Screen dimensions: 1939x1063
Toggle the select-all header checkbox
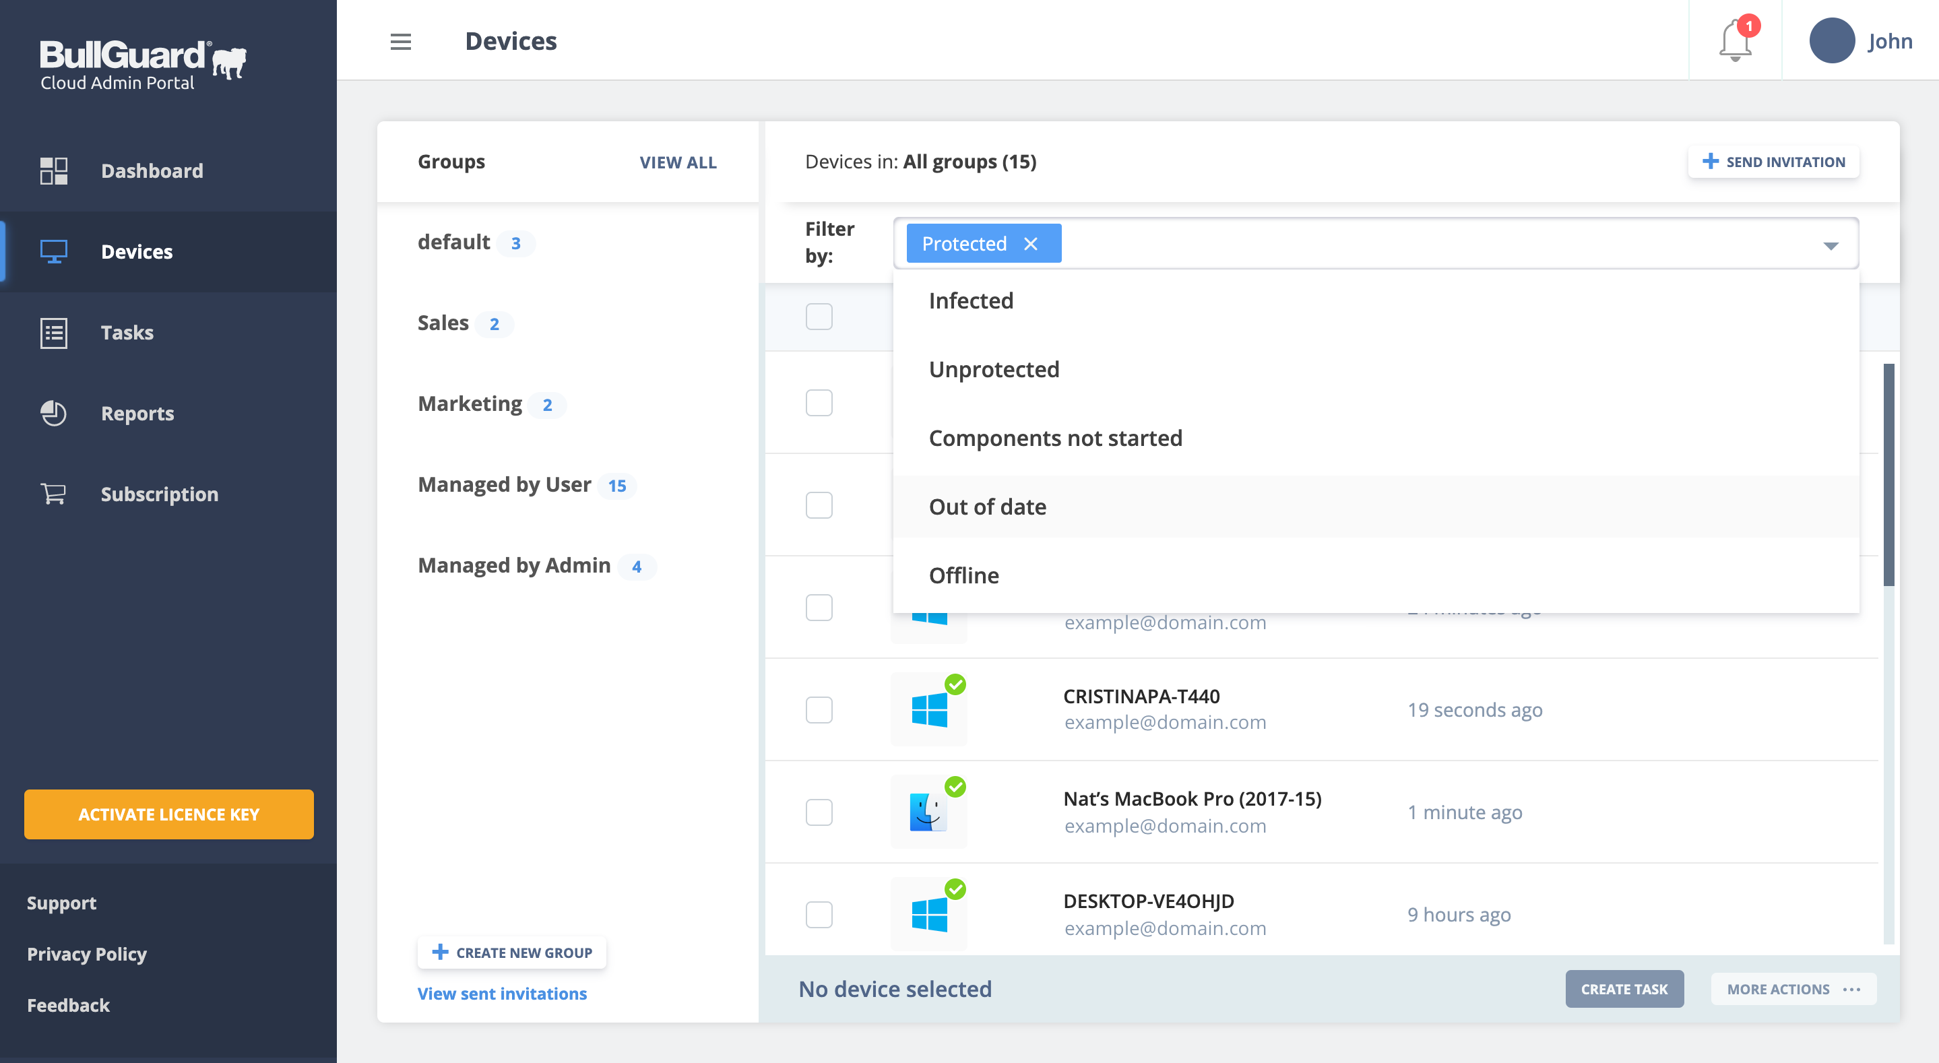click(819, 316)
